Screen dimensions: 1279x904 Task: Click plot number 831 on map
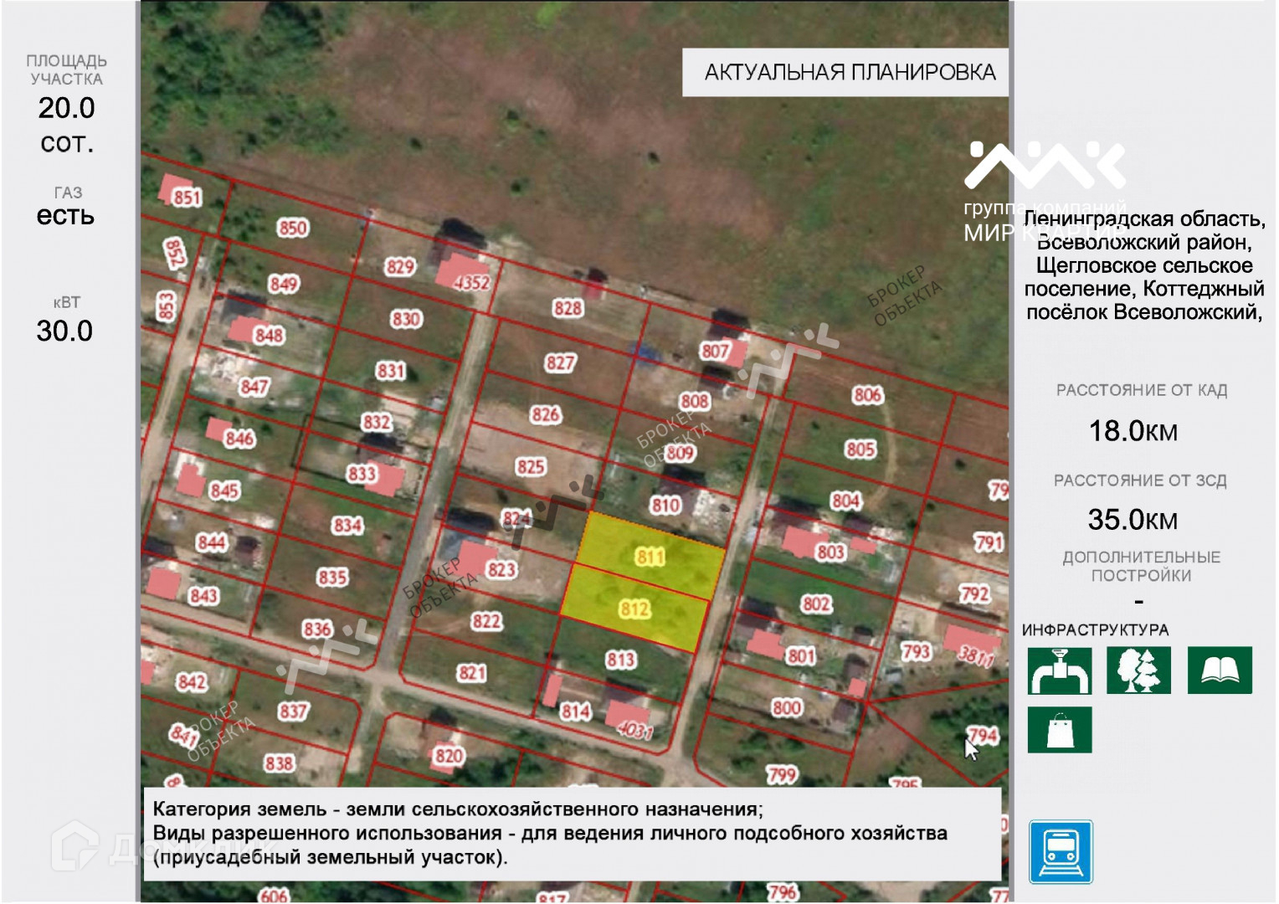391,370
